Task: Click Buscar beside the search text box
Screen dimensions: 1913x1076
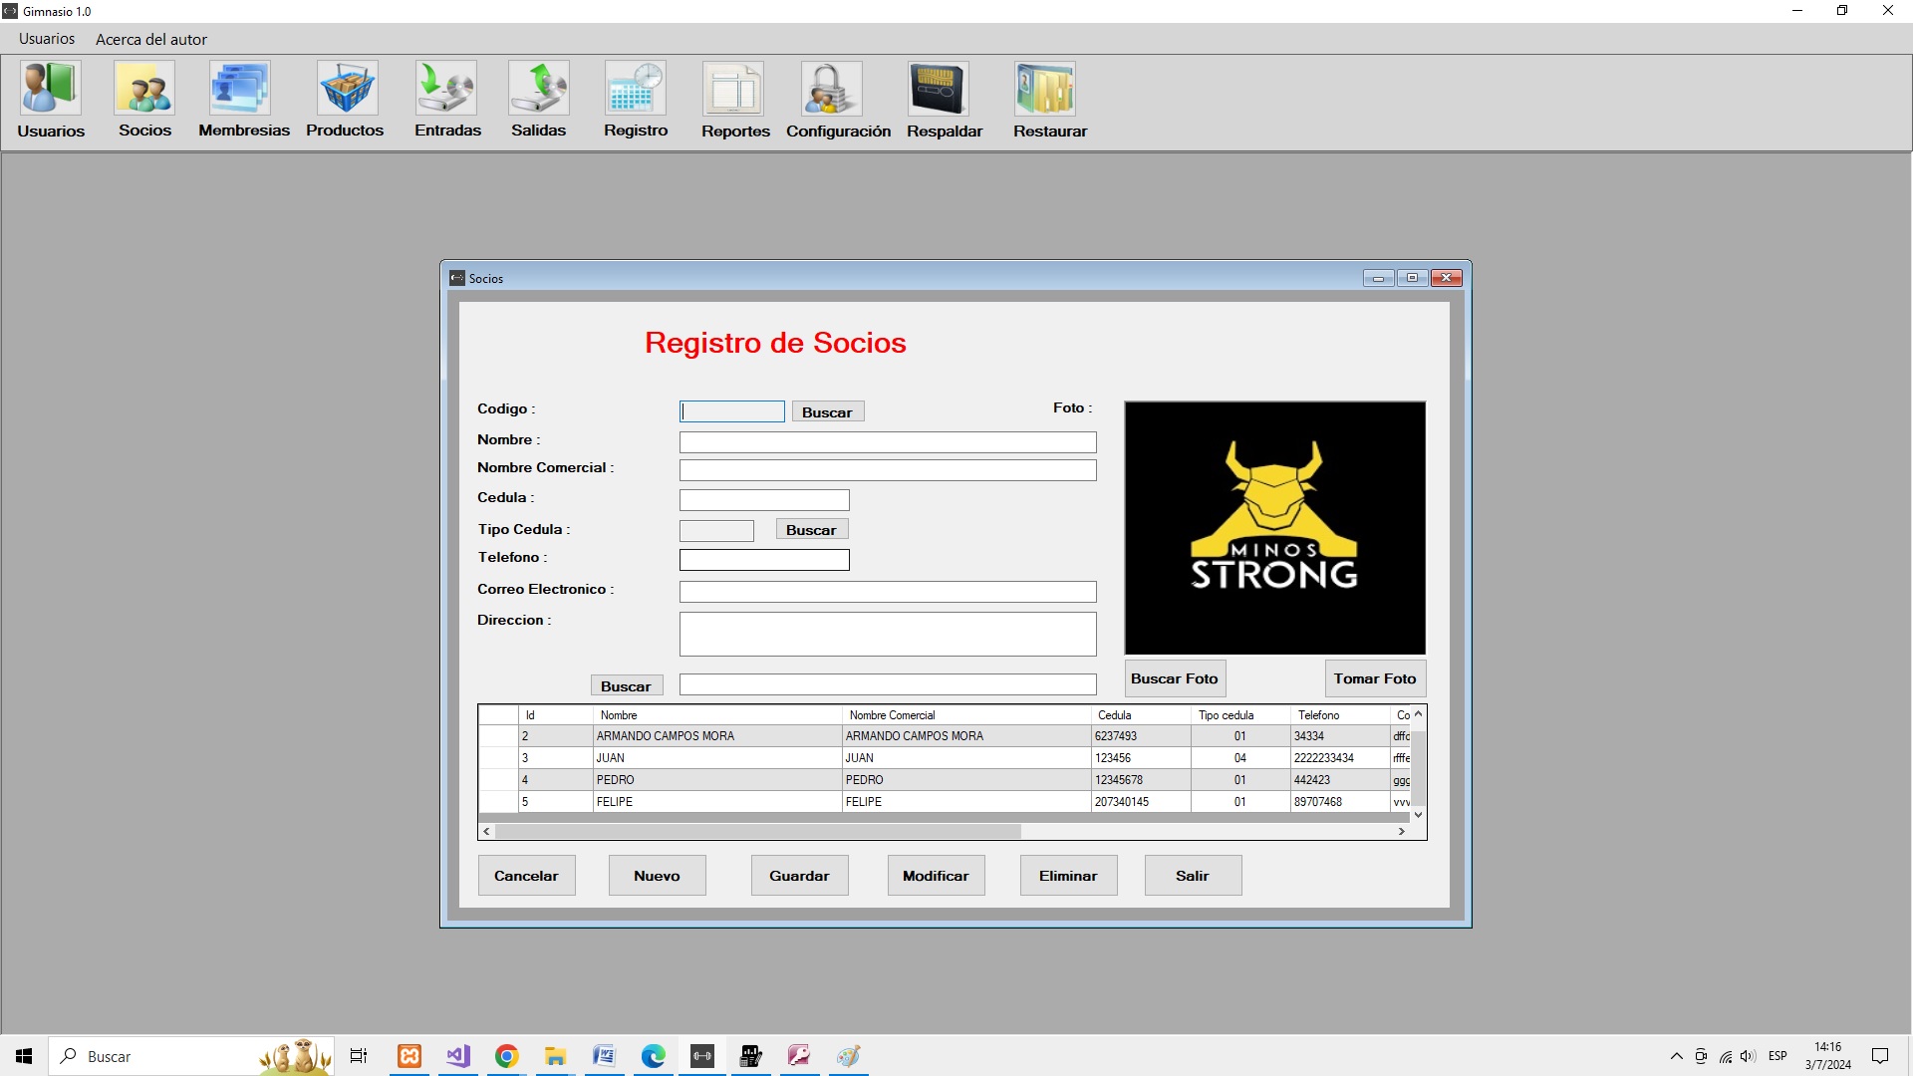Action: point(626,686)
